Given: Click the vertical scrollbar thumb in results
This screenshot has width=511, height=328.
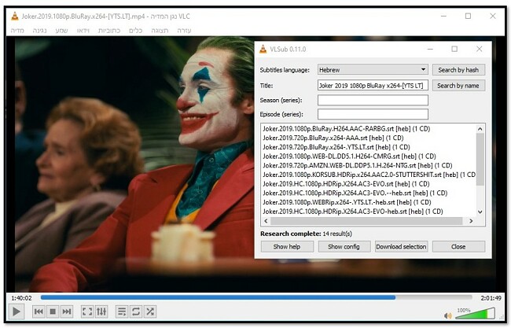Looking at the screenshot, I should (480, 159).
